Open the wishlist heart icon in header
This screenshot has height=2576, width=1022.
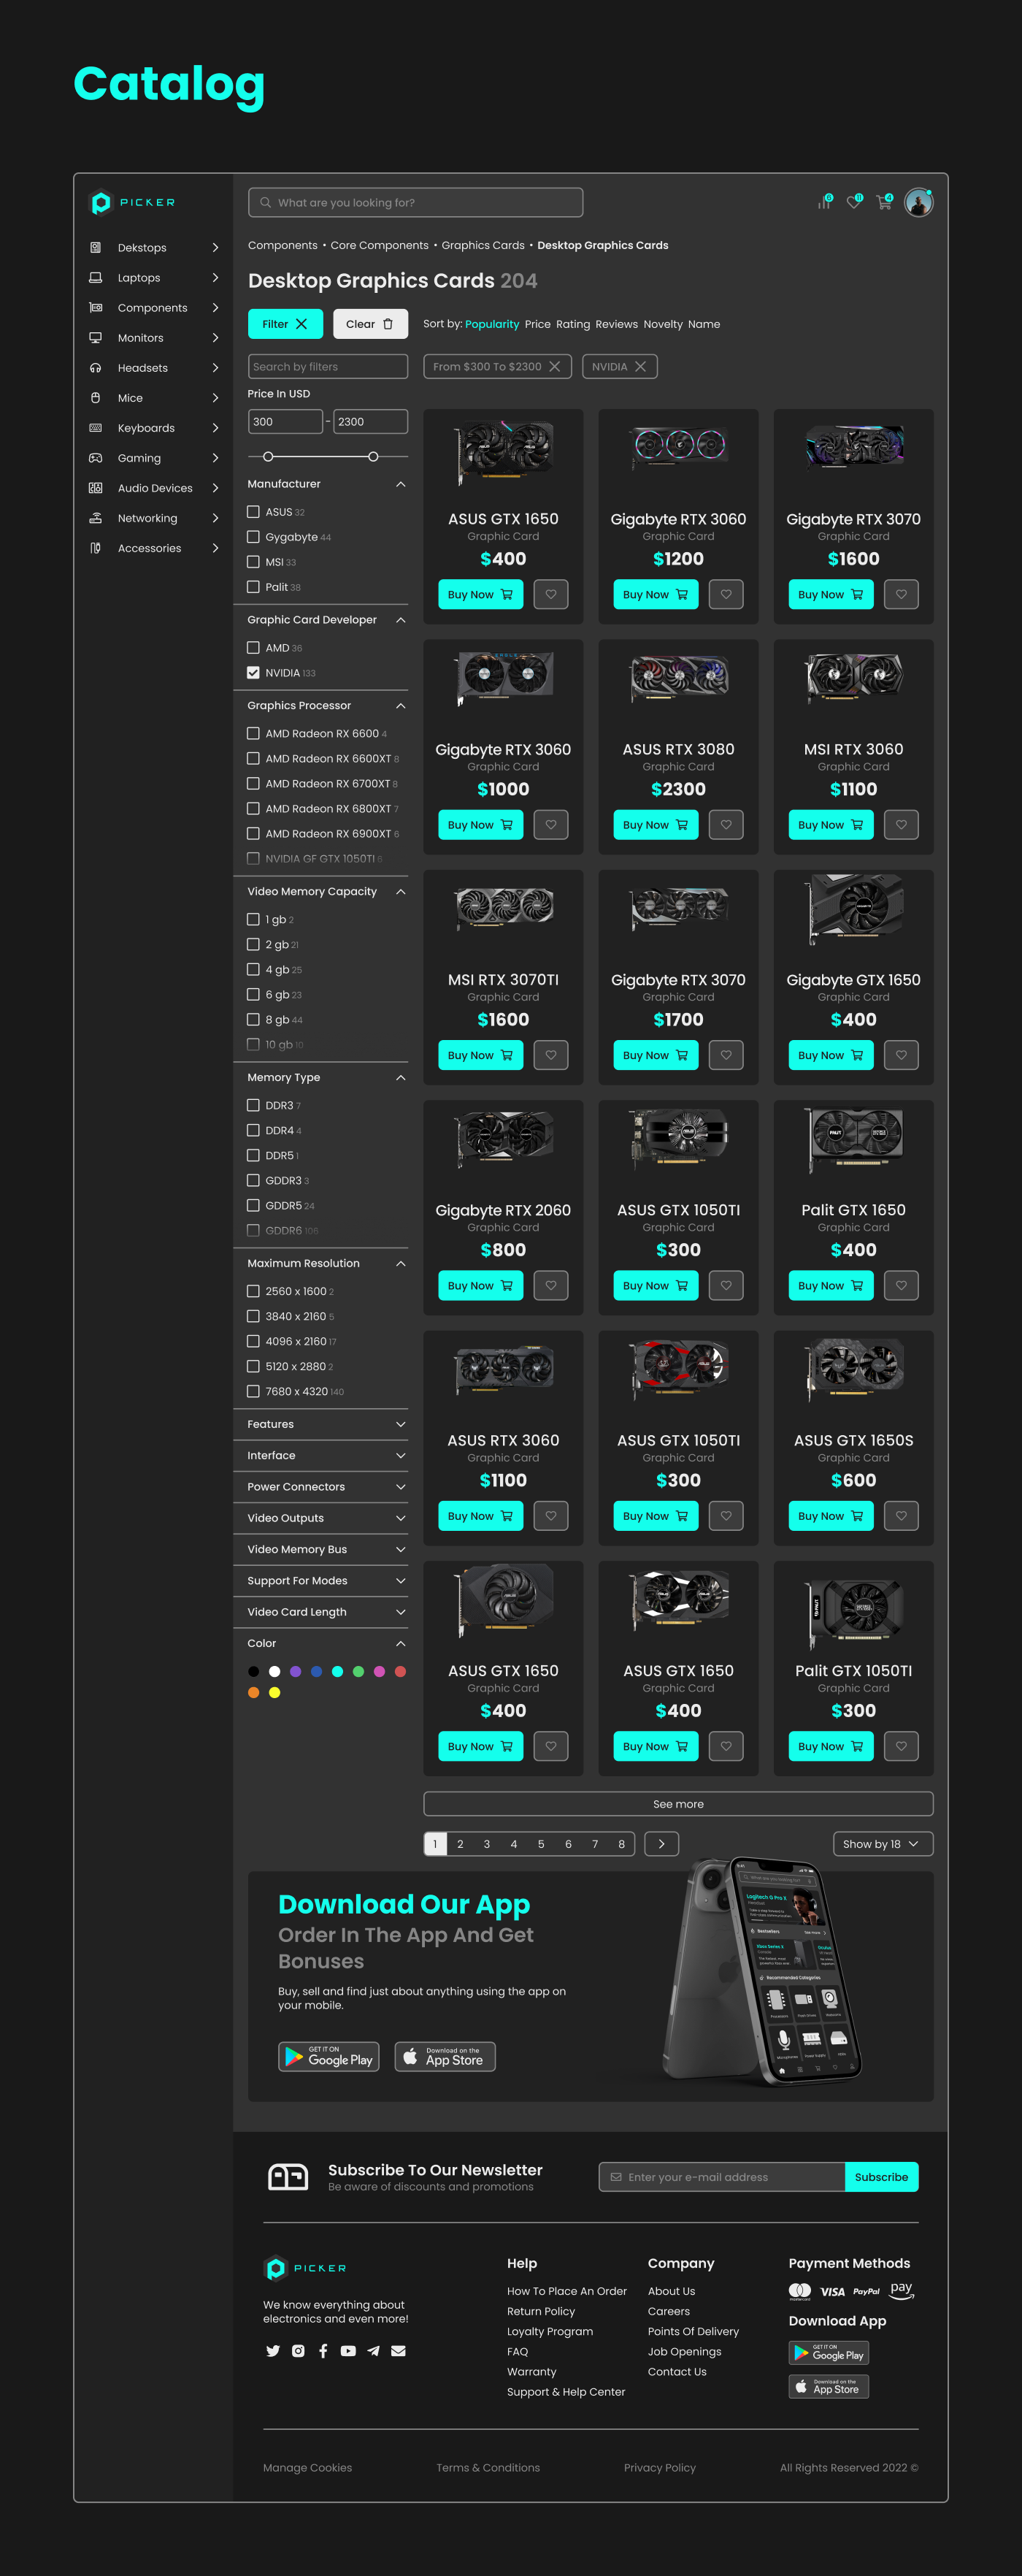point(854,202)
